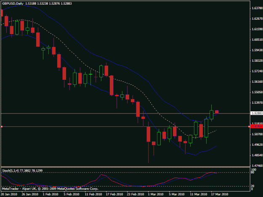Screen dimensions: 263x197
Task: Click the 1.62670 price axis label
Action: coord(257,18)
